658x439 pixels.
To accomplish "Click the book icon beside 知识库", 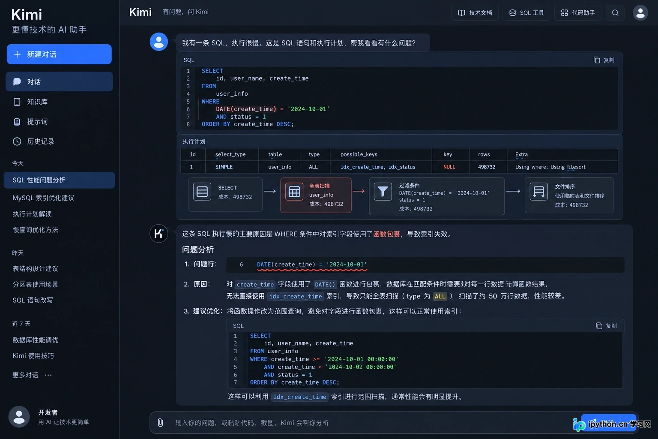I will 17,102.
